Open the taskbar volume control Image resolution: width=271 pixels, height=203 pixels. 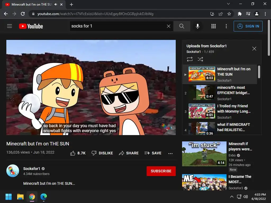245,197
